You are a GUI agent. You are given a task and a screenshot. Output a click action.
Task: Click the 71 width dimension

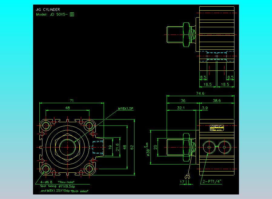[x=72, y=100]
